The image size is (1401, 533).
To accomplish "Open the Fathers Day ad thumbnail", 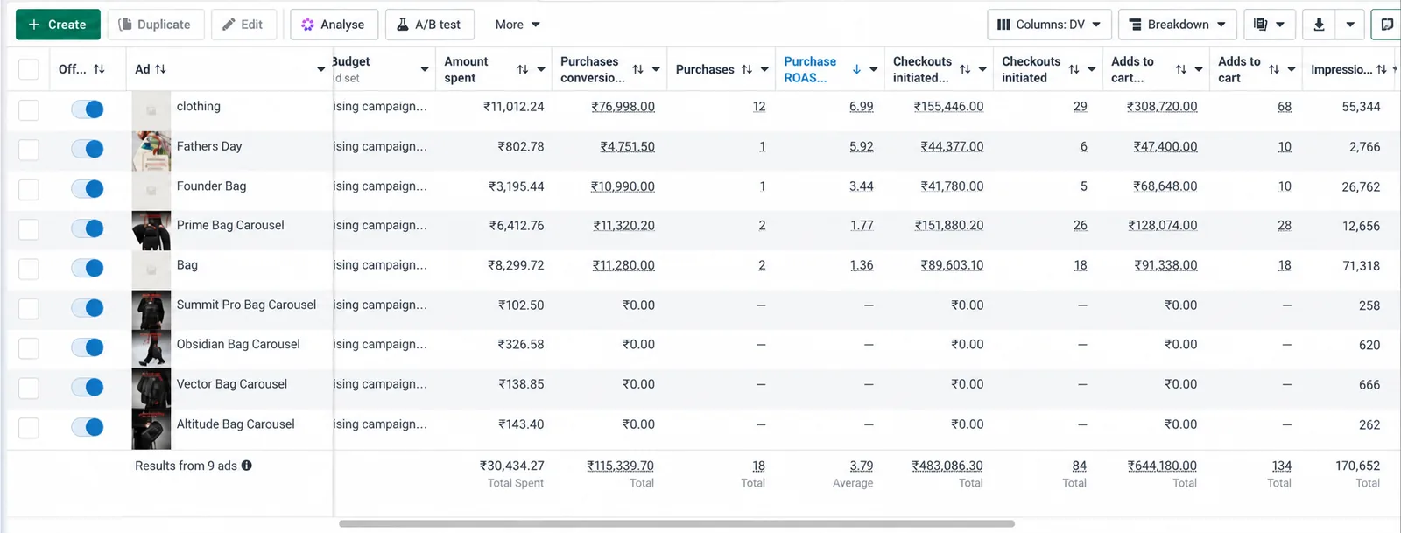I will [x=151, y=151].
